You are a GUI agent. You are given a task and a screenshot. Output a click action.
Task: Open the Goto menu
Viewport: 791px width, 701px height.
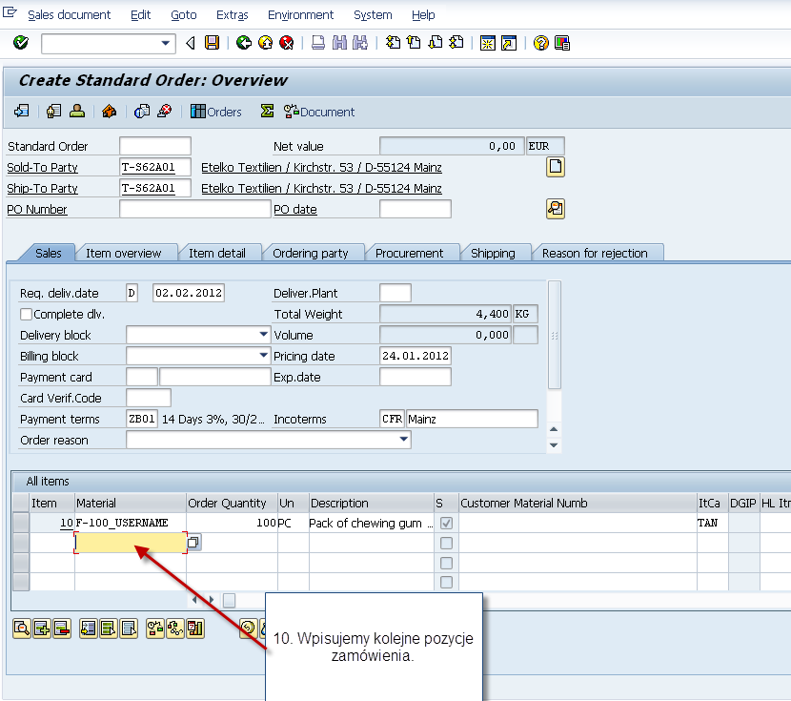pyautogui.click(x=184, y=15)
